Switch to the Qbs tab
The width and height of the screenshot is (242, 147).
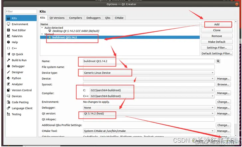[x=108, y=18]
